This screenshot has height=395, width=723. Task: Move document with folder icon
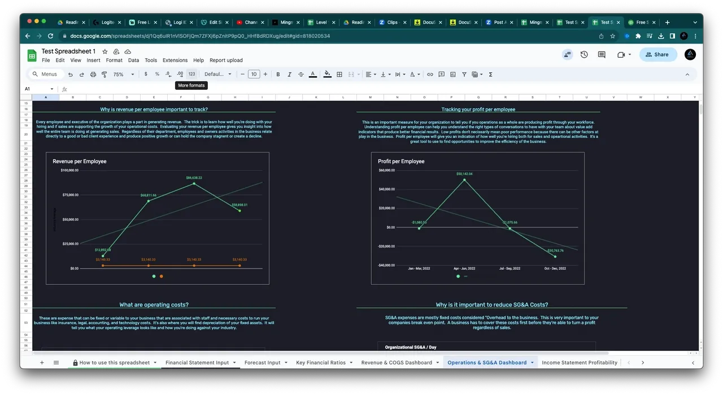click(116, 51)
